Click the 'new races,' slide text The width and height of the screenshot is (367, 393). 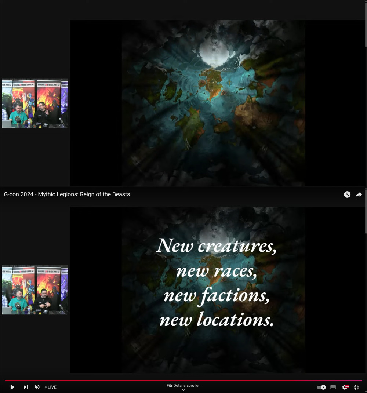(217, 271)
